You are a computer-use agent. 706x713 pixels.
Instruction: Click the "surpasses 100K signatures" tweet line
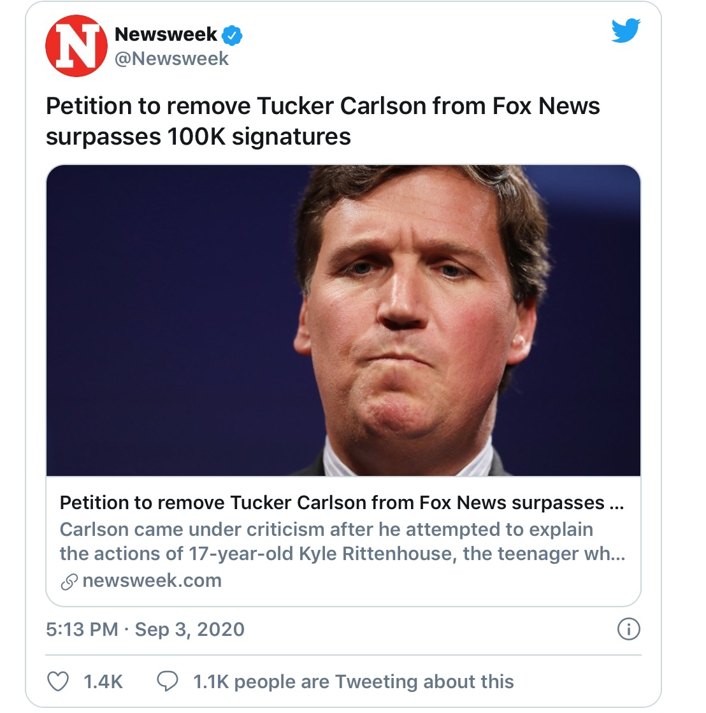point(198,137)
